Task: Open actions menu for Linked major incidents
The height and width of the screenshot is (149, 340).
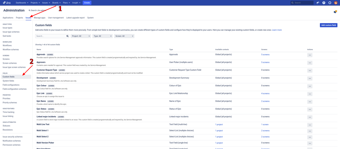Action: pyautogui.click(x=310, y=117)
